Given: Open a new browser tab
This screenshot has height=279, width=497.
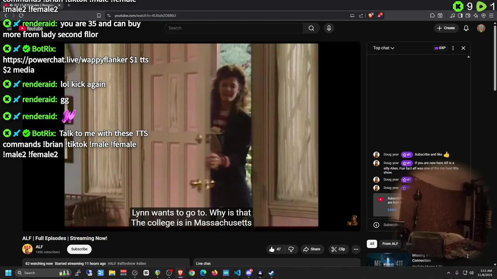Looking at the screenshot, I should pyautogui.click(x=69, y=5).
